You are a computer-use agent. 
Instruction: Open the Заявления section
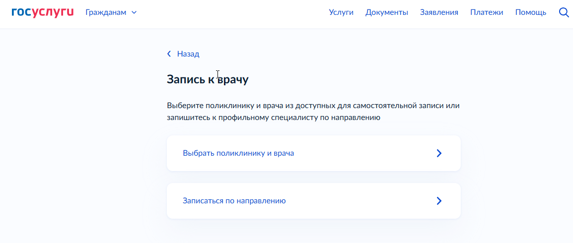[439, 12]
